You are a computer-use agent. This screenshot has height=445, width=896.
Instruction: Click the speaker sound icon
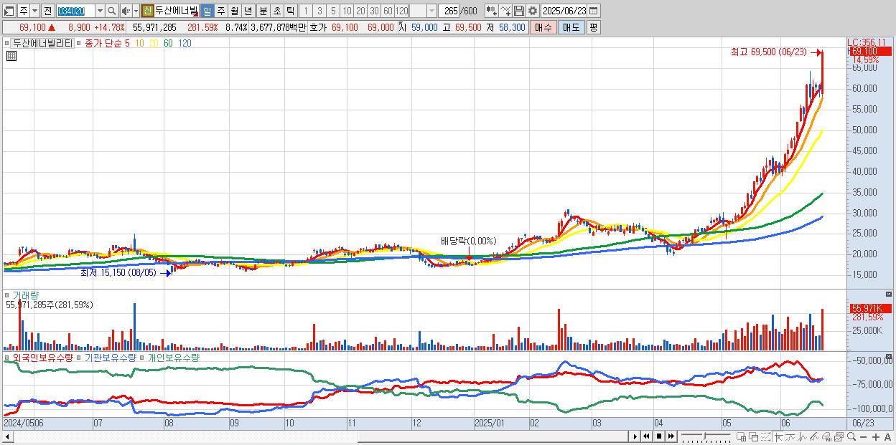(x=126, y=11)
